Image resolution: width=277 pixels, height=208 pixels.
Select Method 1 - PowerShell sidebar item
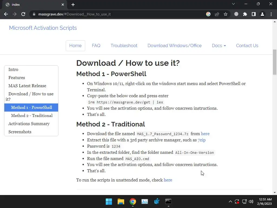point(31,108)
